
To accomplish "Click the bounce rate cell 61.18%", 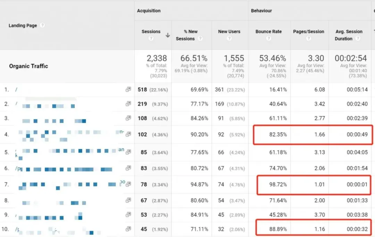I will [x=278, y=152].
